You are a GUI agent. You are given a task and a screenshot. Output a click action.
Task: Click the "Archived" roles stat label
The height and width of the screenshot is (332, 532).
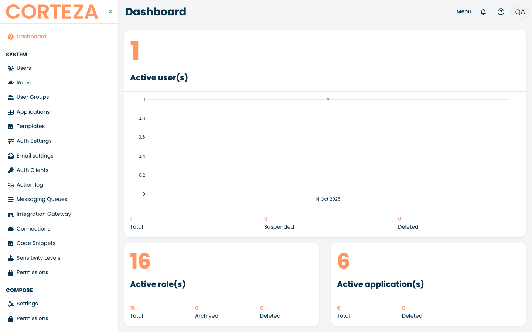tap(207, 316)
